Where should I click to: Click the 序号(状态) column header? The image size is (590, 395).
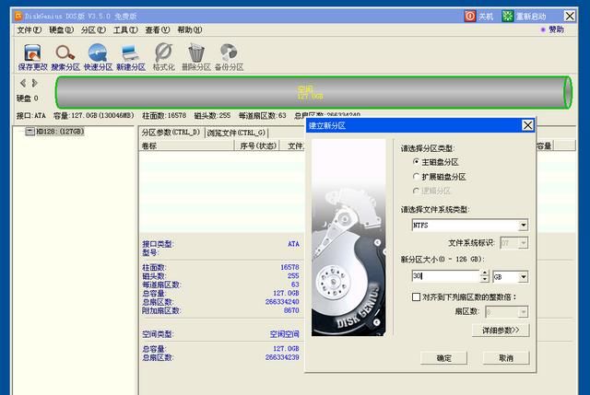[258, 145]
